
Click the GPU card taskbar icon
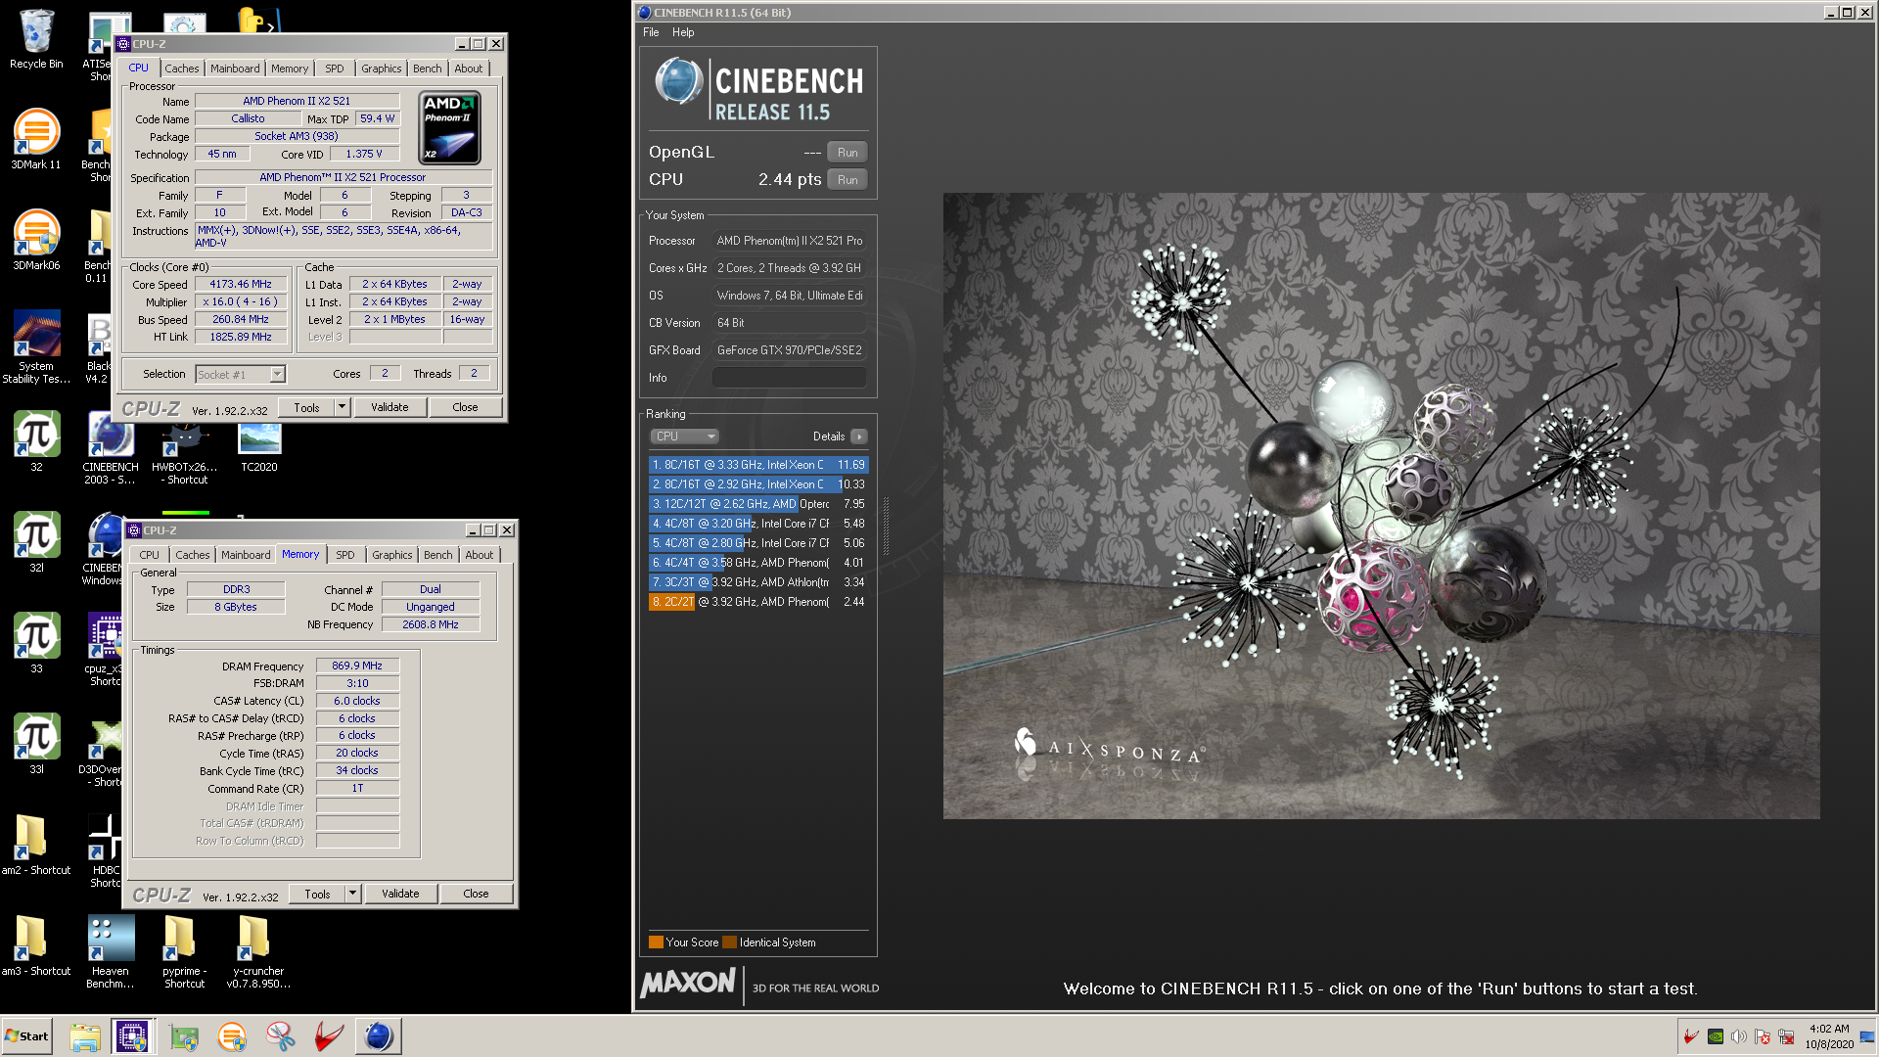183,1036
